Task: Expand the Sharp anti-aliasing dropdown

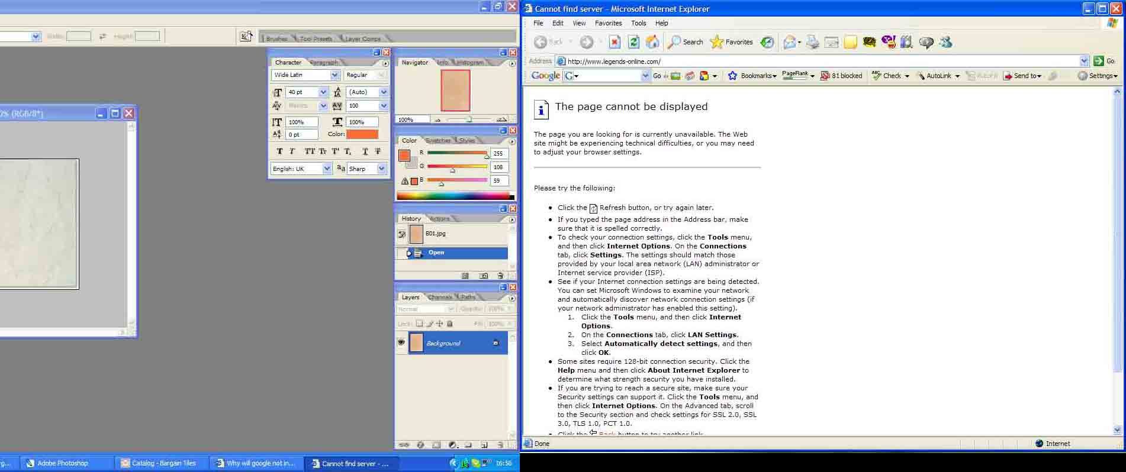Action: click(x=381, y=169)
